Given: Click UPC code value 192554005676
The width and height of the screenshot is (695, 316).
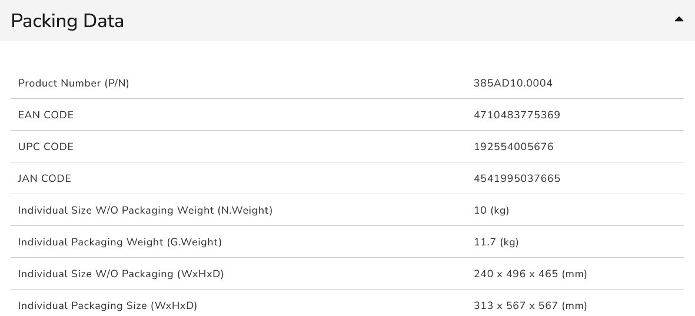Looking at the screenshot, I should tap(513, 147).
